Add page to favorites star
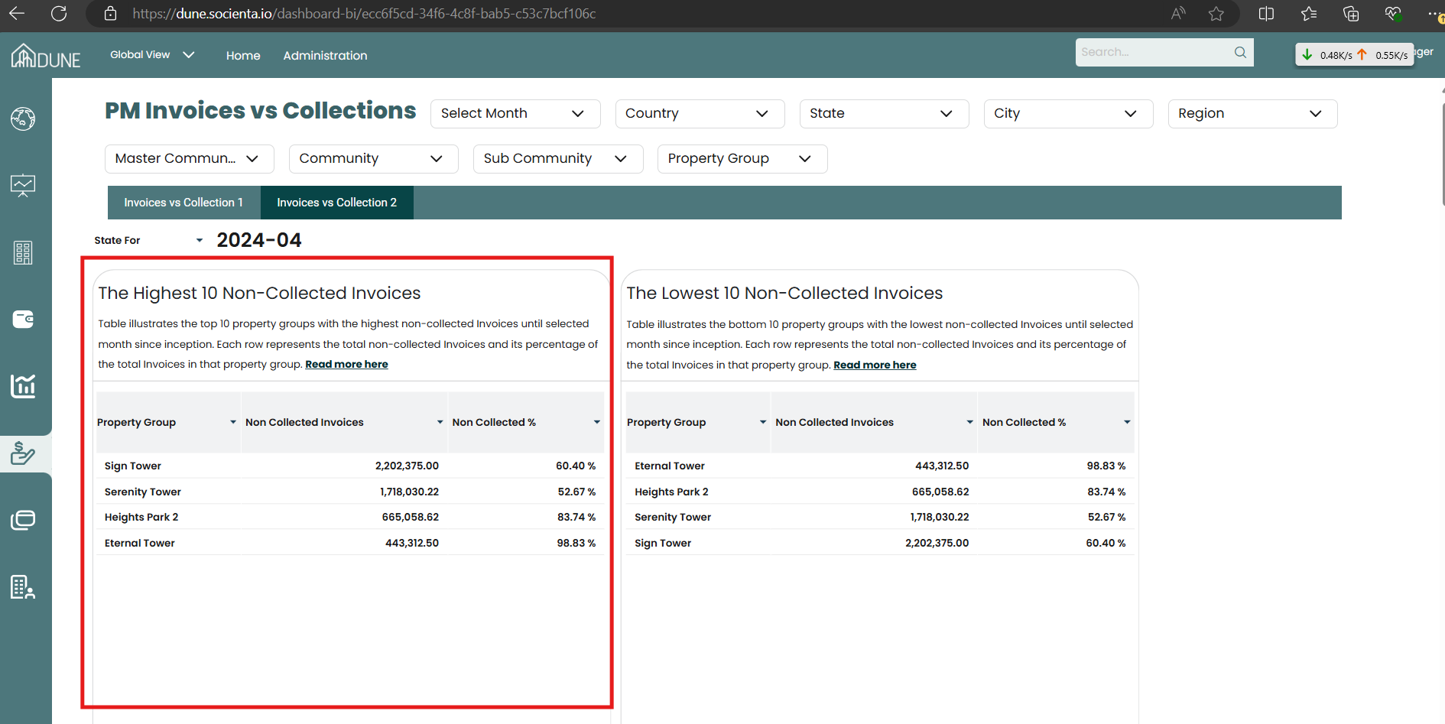The width and height of the screenshot is (1445, 724). [1216, 14]
